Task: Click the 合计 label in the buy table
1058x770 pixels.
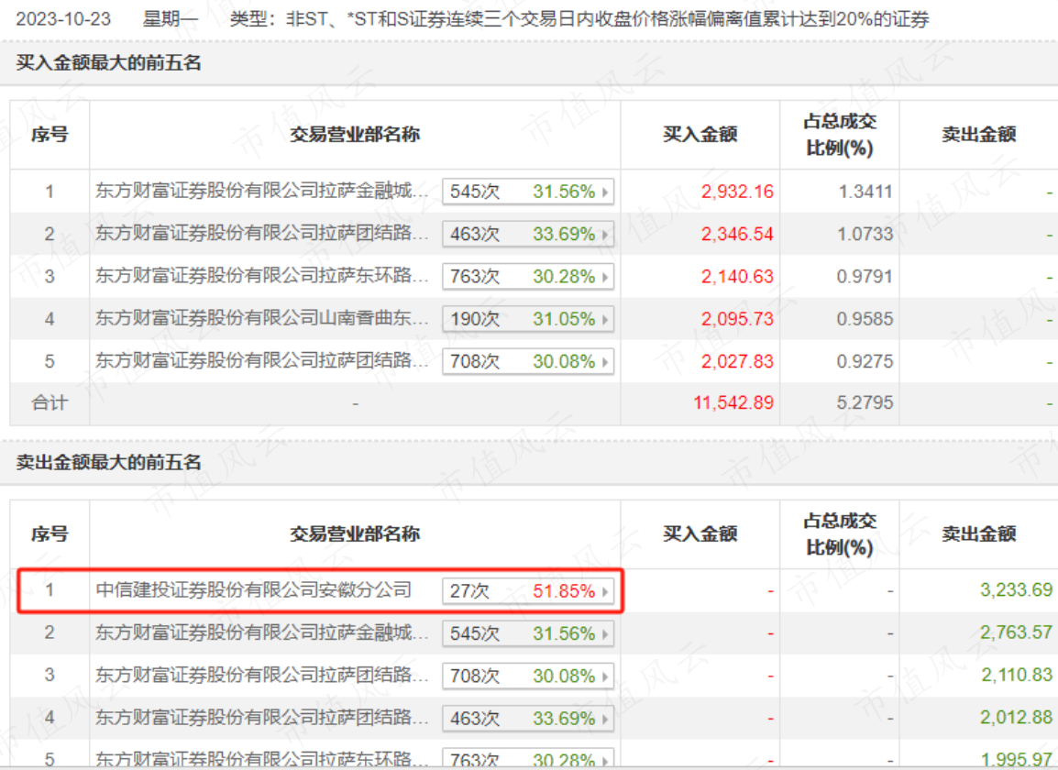Action: pos(50,403)
